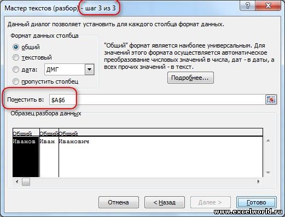
Task: Select the Иванов preview column
Action: click(26, 157)
